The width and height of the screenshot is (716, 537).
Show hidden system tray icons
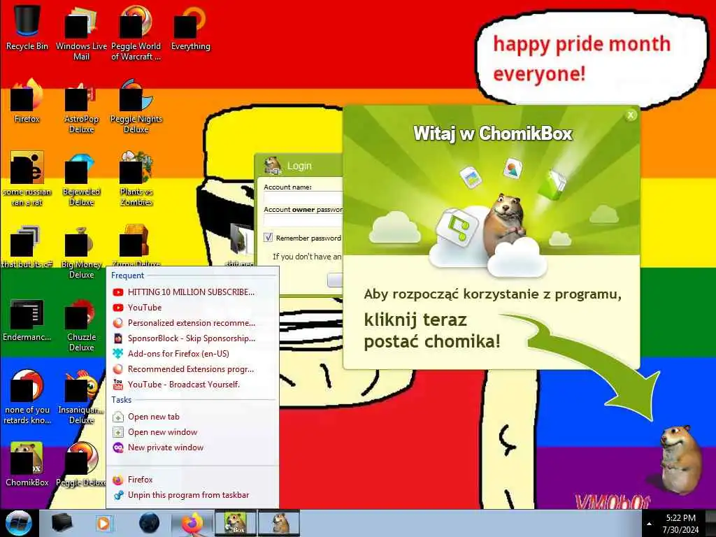[x=649, y=524]
